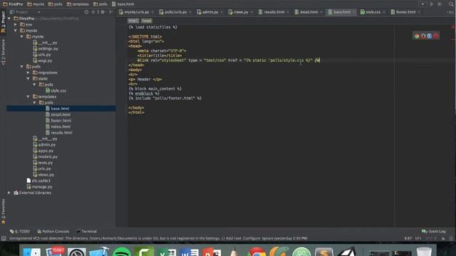Select detail.html in project tree
Image resolution: width=456 pixels, height=256 pixels.
(58, 114)
